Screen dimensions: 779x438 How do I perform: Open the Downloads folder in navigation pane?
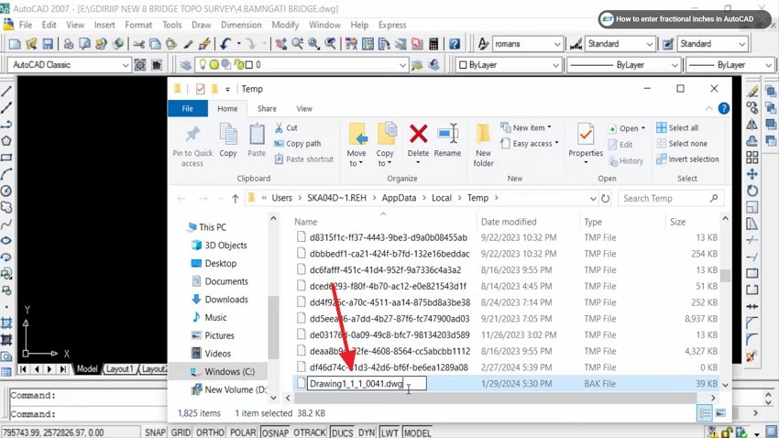226,300
